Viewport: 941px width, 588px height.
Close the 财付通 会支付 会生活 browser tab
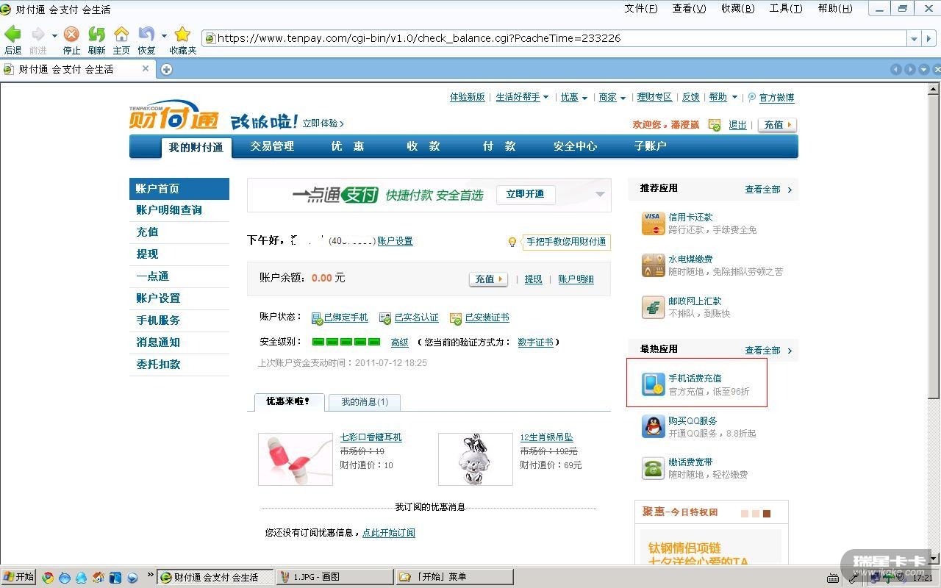click(x=146, y=68)
